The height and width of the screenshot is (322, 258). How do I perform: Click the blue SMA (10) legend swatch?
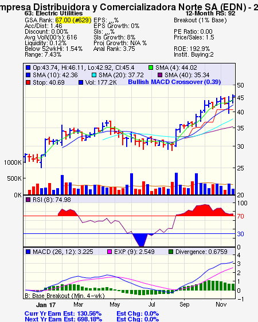pyautogui.click(x=28, y=75)
